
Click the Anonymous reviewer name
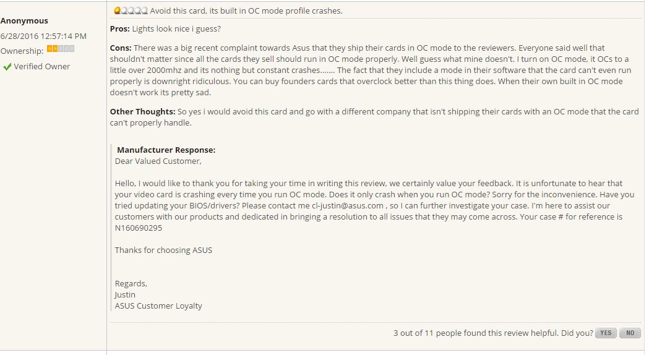[24, 20]
